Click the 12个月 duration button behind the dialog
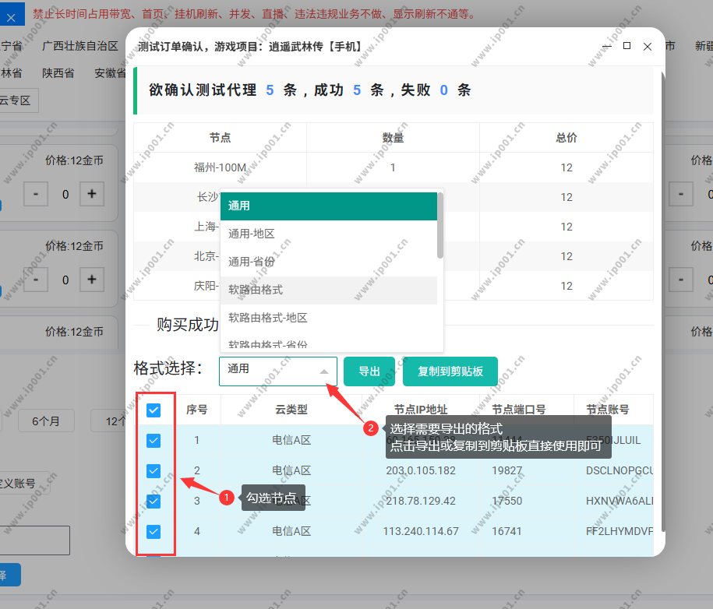 (x=108, y=421)
